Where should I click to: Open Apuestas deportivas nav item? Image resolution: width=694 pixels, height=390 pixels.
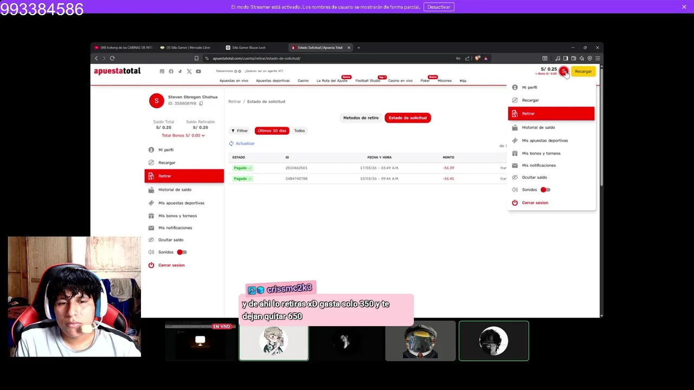point(273,81)
